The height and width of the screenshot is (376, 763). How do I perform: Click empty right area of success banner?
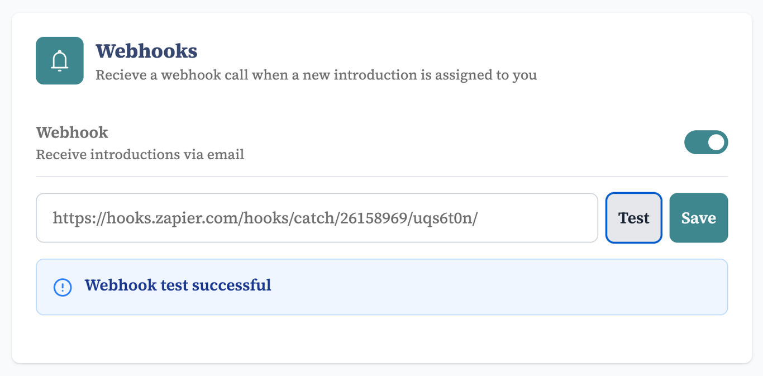(503, 287)
